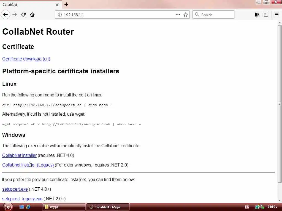Screen dimensions: 282x211
Task: Click the vertical scrollbar thumb
Action: 280,104
